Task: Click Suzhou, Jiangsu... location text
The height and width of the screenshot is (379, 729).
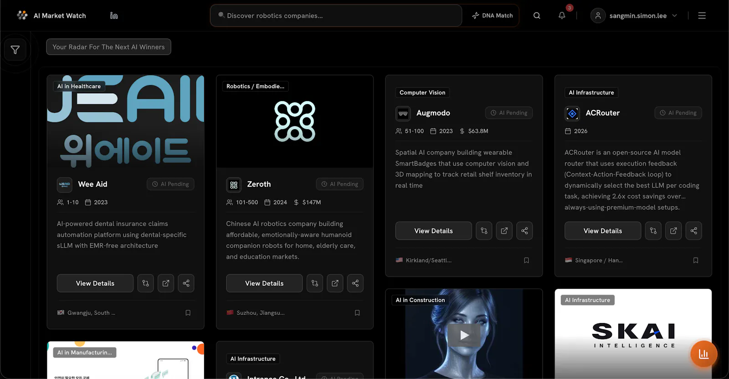Action: (261, 313)
